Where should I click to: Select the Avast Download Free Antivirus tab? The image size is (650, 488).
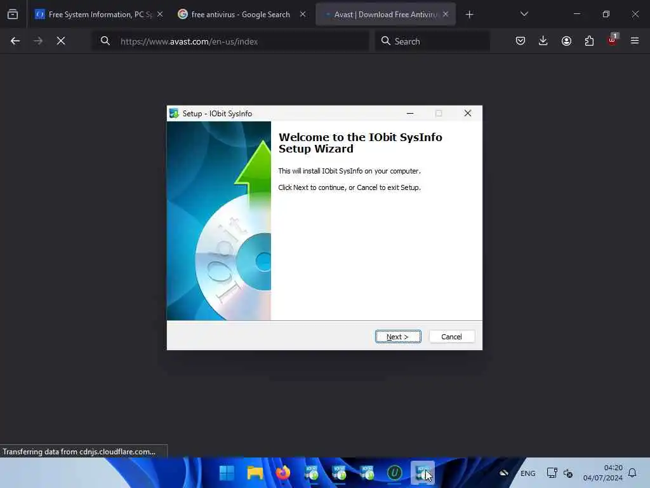coord(385,15)
